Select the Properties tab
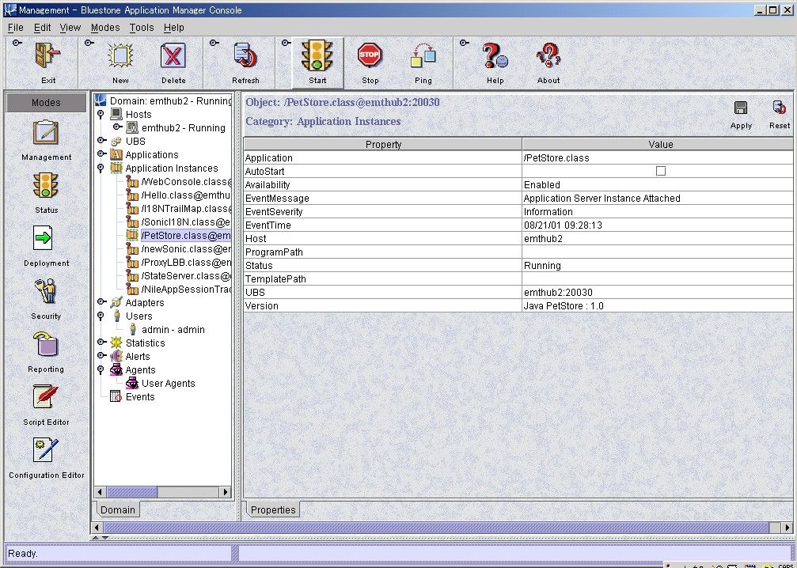Screen dimensions: 797x568 [x=273, y=509]
